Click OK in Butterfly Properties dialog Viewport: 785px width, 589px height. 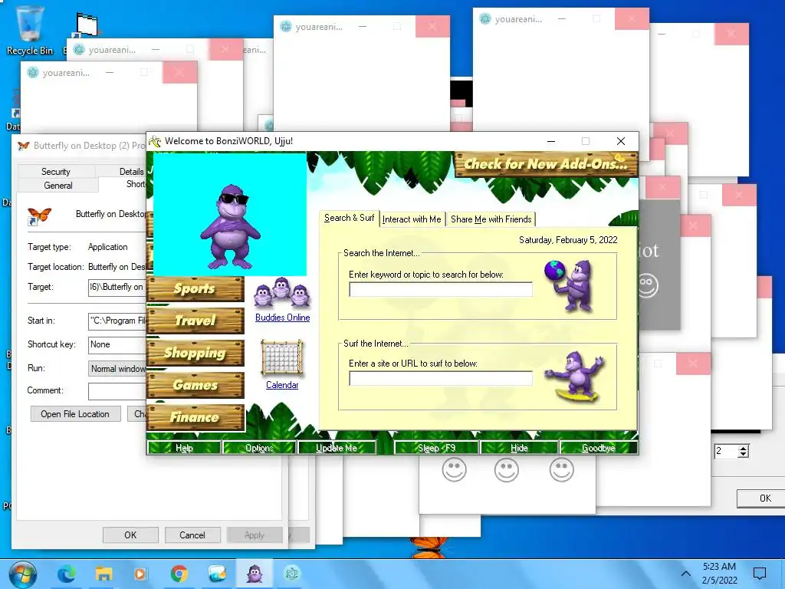tap(130, 535)
